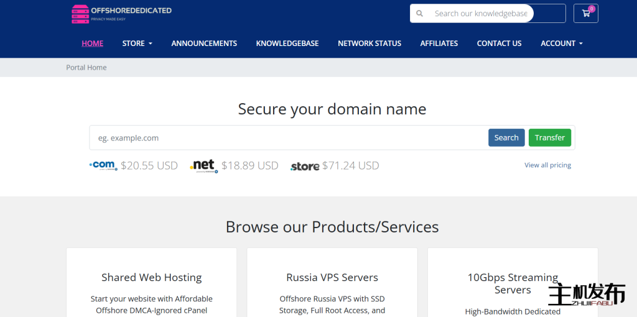637x317 pixels.
Task: Open the Knowledgebase menu item
Action: click(x=287, y=44)
